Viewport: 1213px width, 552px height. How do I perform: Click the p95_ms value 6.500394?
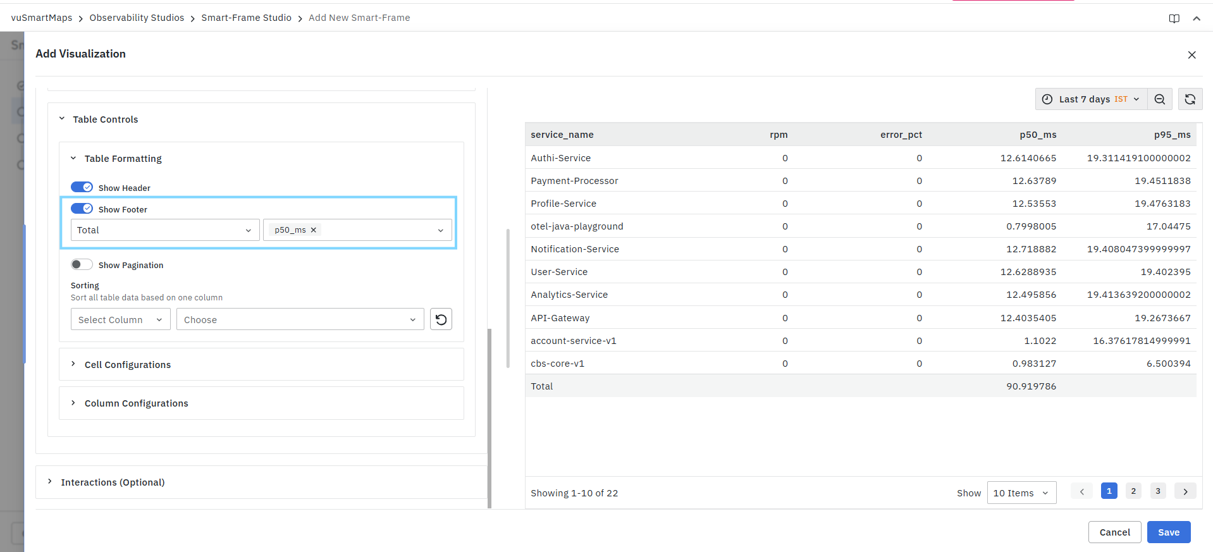point(1168,364)
